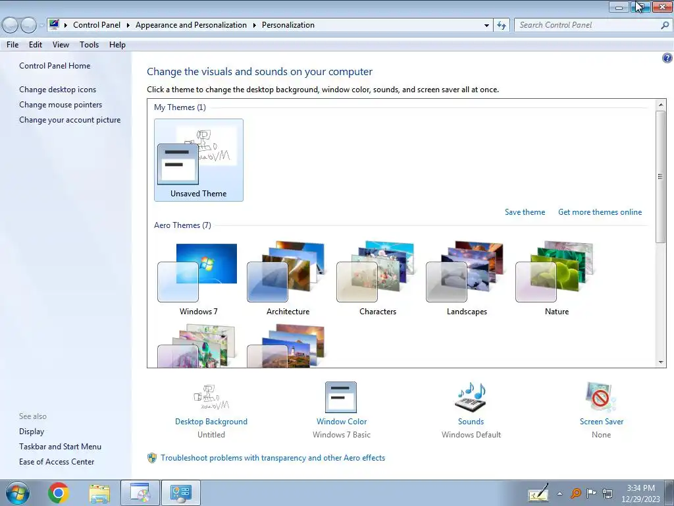This screenshot has height=506, width=674.
Task: Open Taskbar and Start Menu link
Action: pyautogui.click(x=60, y=447)
